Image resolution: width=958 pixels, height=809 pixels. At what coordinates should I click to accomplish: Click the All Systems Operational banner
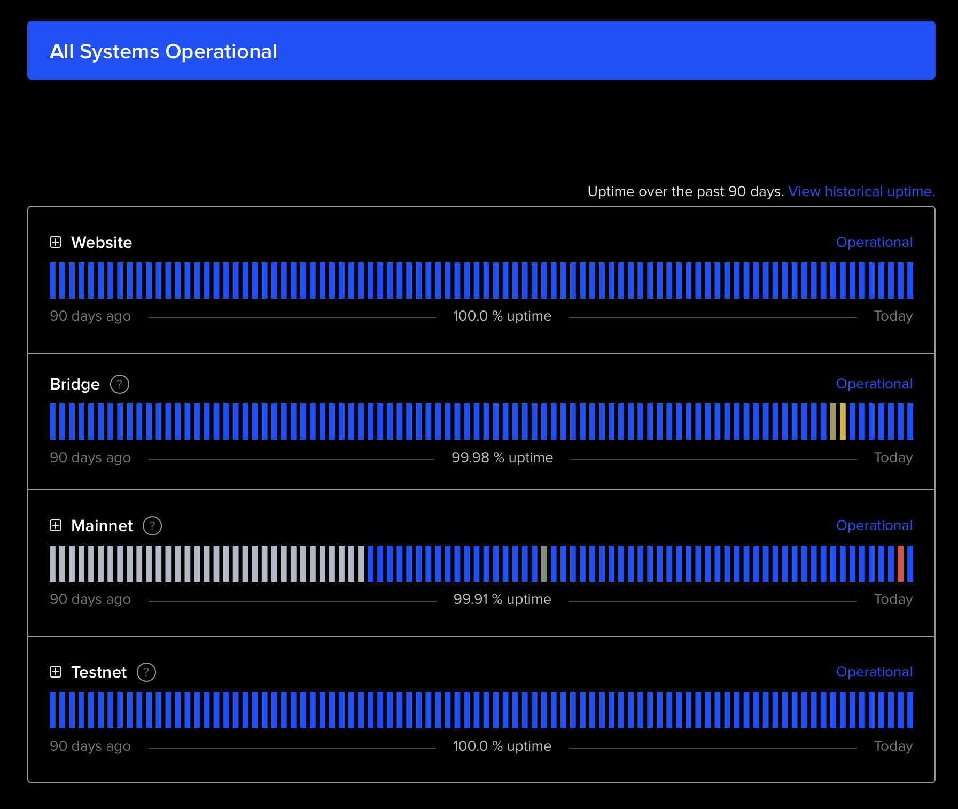(x=481, y=50)
